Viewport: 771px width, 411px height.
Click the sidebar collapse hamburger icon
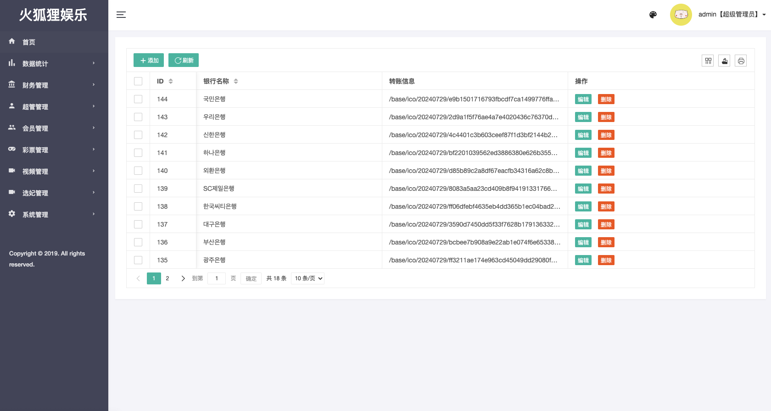coord(121,15)
